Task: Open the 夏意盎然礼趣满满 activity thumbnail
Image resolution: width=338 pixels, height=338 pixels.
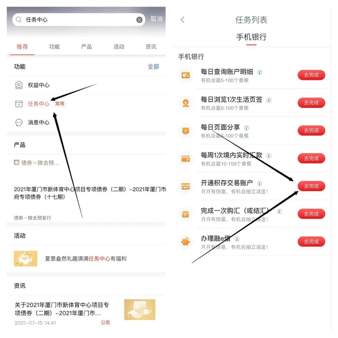Action: 25,259
